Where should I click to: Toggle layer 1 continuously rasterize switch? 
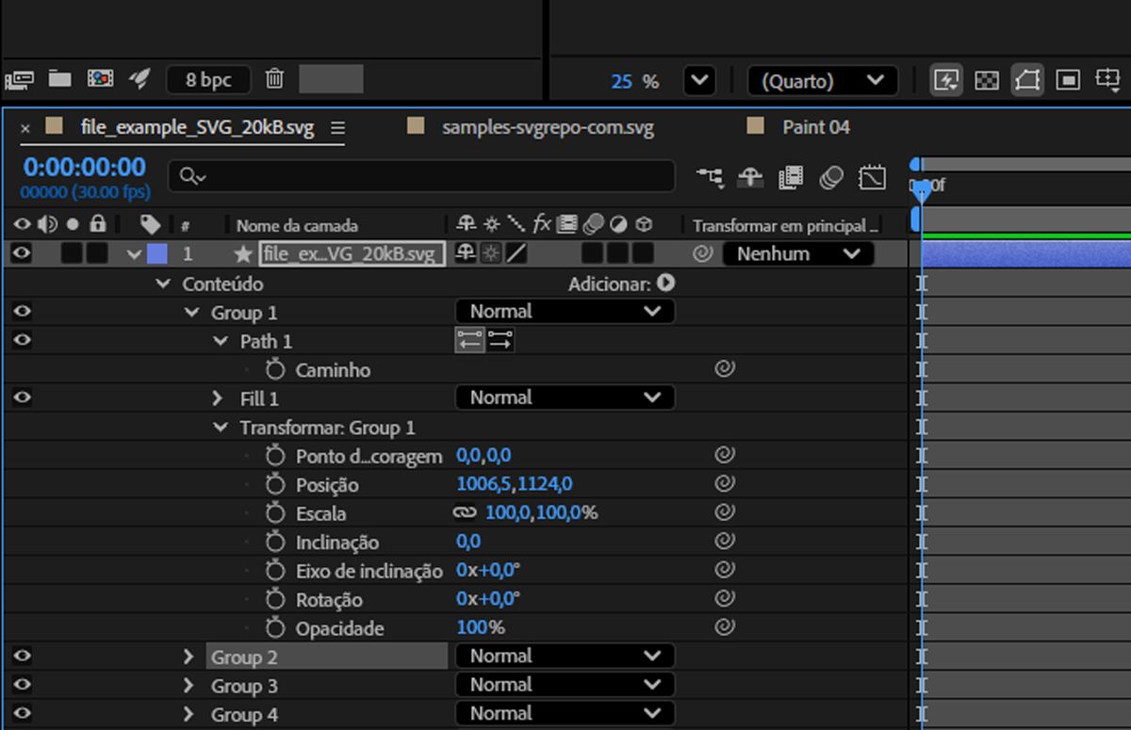[x=490, y=253]
